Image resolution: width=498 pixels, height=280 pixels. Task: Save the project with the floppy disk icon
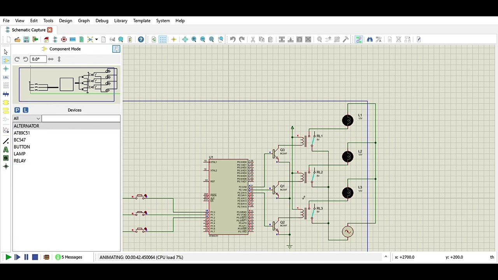point(26,39)
